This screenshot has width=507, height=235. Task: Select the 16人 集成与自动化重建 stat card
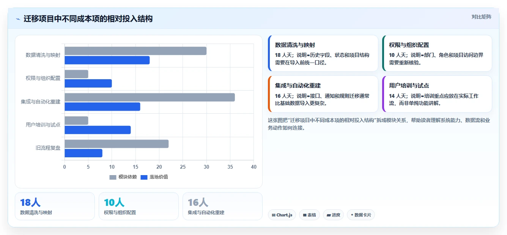pos(222,206)
